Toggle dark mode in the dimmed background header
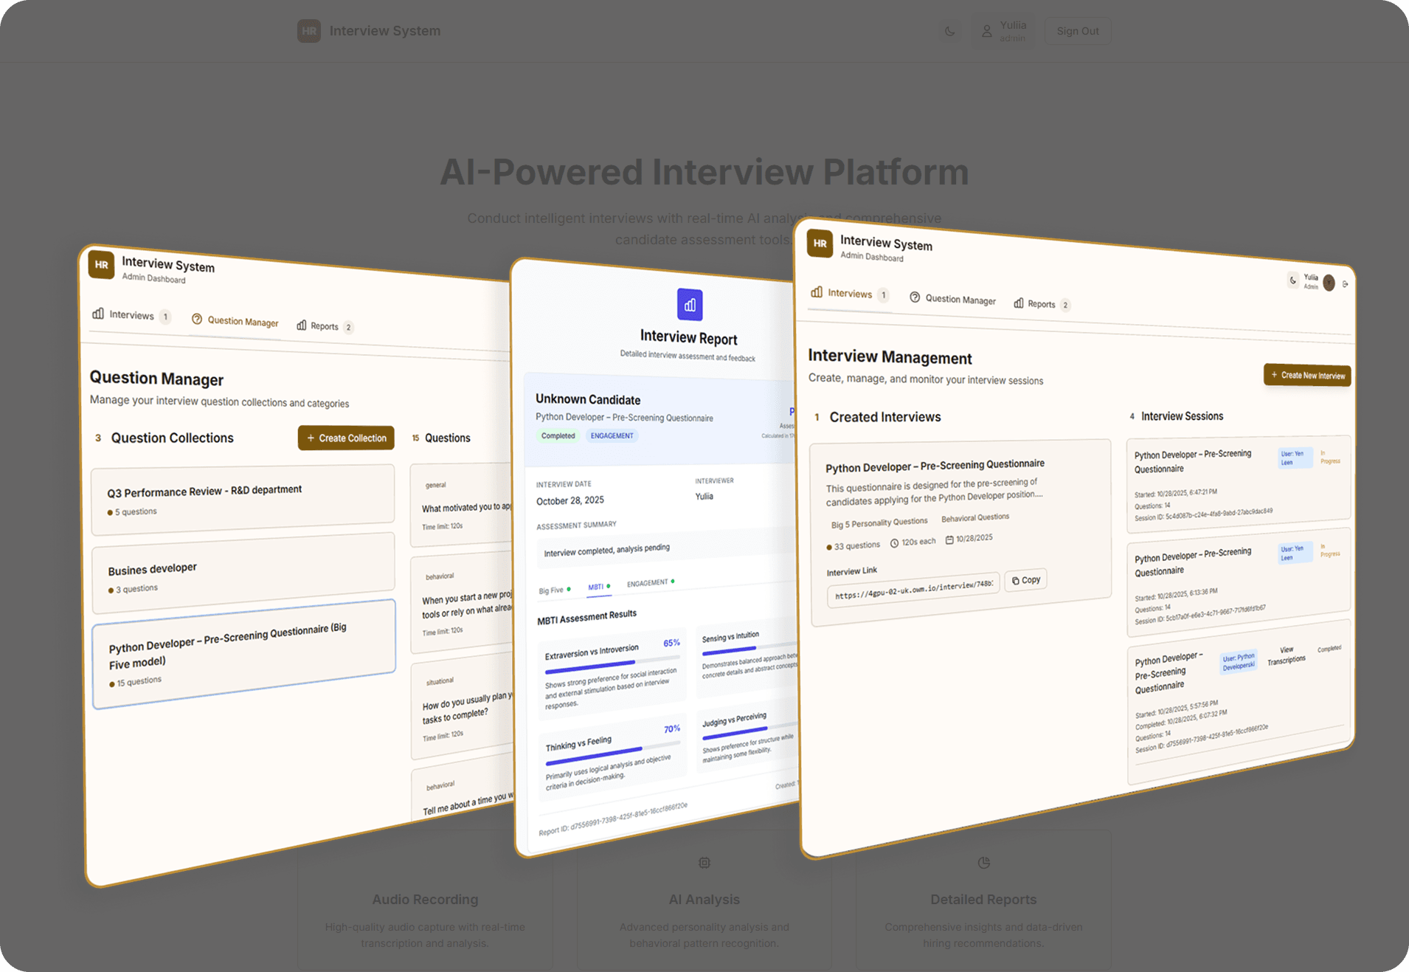1409x972 pixels. (950, 31)
